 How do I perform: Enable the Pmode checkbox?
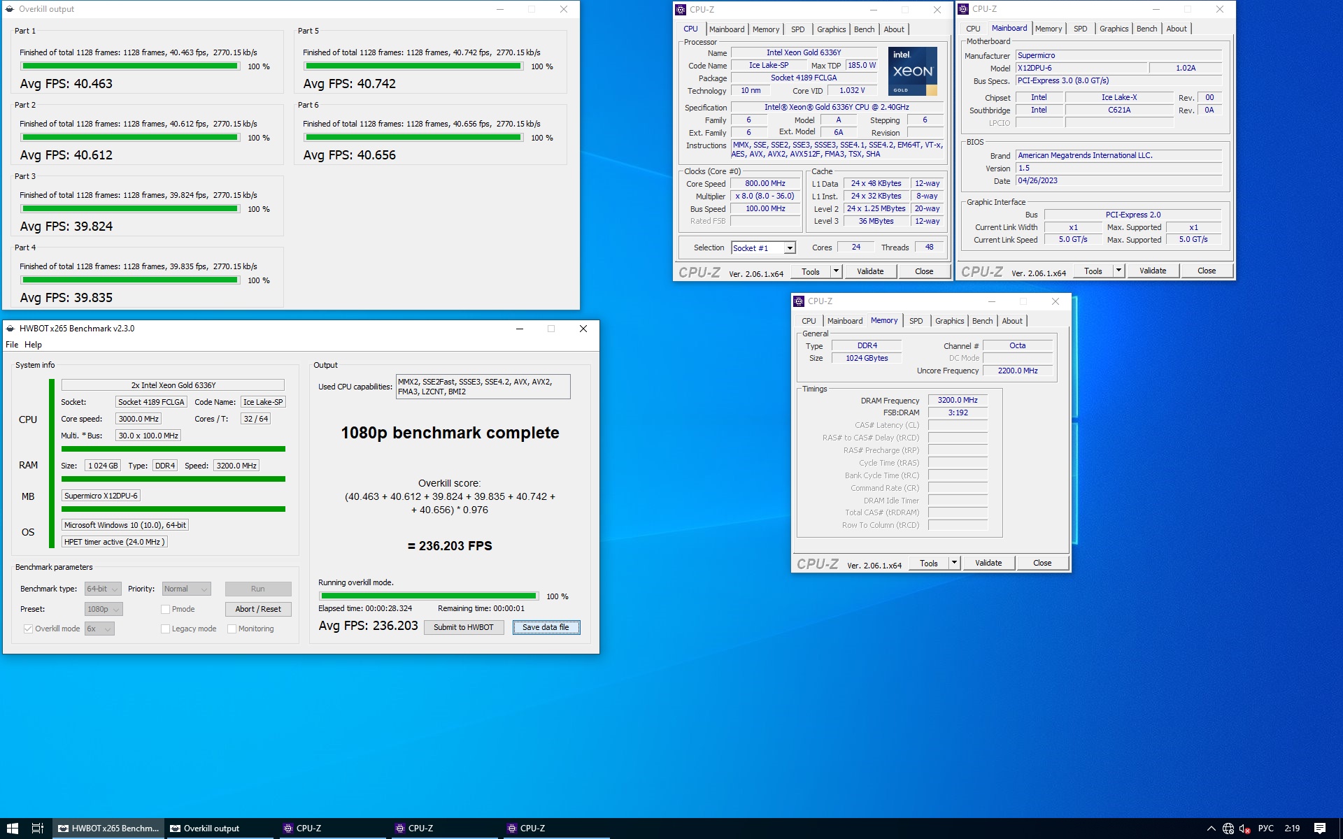click(166, 609)
